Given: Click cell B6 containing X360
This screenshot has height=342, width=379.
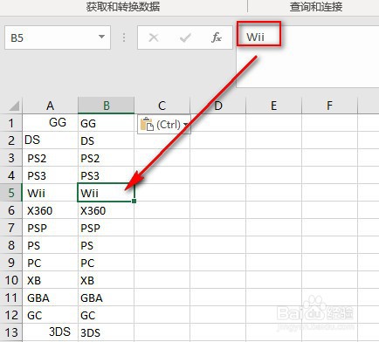Looking at the screenshot, I should (107, 210).
